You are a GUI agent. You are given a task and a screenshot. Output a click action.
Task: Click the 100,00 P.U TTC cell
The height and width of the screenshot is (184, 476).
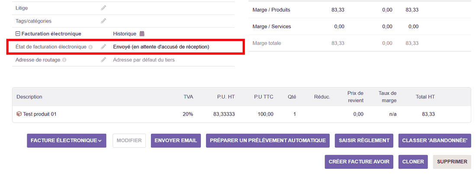266,114
